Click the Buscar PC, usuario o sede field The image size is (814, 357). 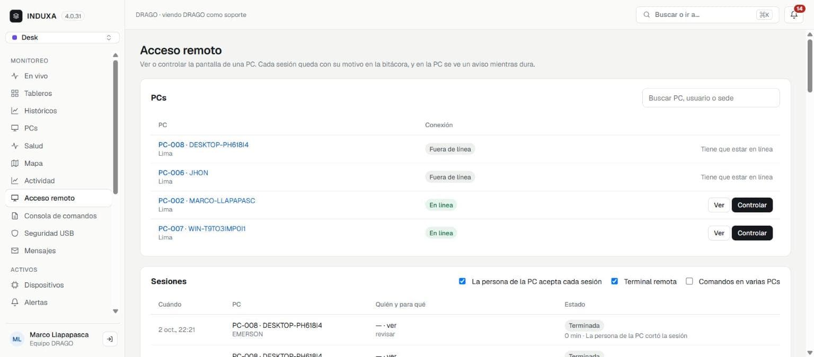711,98
